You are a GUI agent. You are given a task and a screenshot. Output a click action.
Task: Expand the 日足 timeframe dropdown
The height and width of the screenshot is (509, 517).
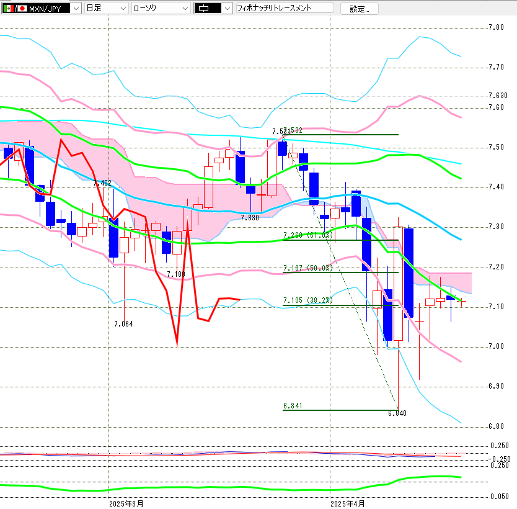[x=106, y=8]
